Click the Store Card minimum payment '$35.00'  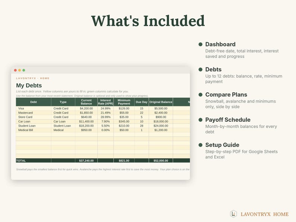click(124, 117)
